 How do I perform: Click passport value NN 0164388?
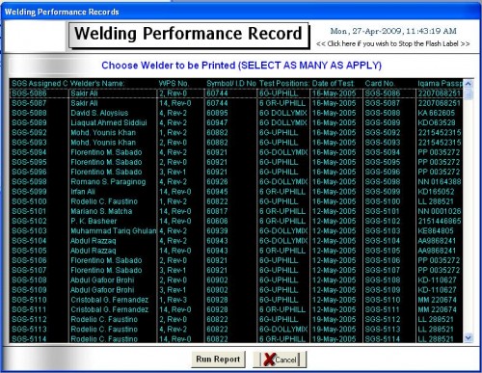click(440, 182)
